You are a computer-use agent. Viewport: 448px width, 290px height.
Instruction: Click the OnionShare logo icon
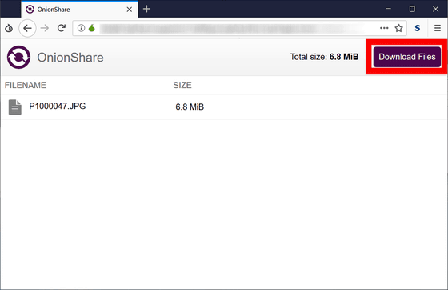(18, 57)
